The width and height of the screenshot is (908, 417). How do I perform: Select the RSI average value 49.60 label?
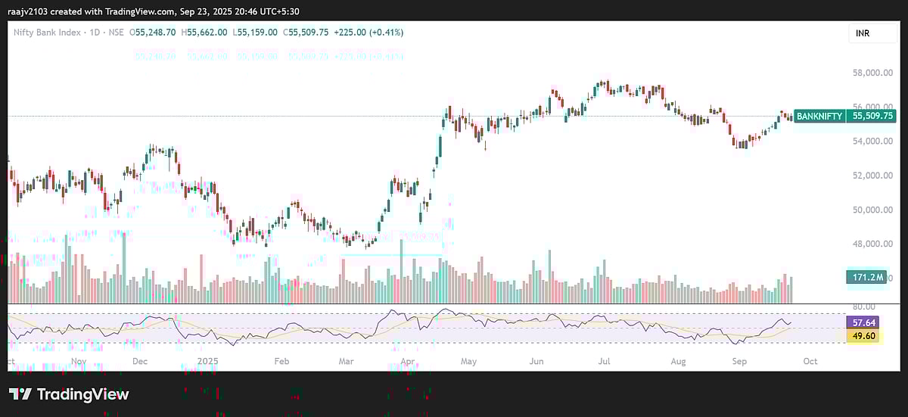pos(864,336)
